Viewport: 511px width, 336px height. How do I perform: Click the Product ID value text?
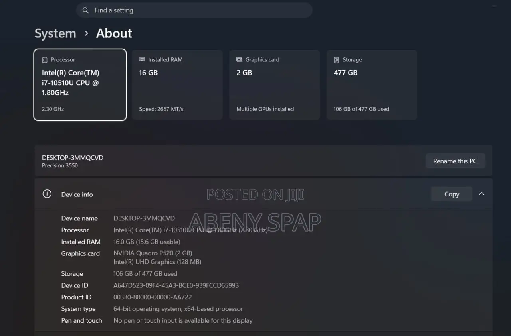pyautogui.click(x=153, y=297)
